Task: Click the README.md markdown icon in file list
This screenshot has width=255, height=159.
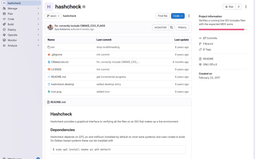Action: tap(49, 77)
